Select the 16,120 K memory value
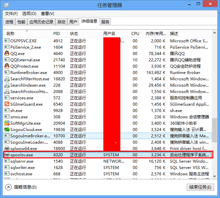Viewport: 220px width, 198px height. coord(157,161)
